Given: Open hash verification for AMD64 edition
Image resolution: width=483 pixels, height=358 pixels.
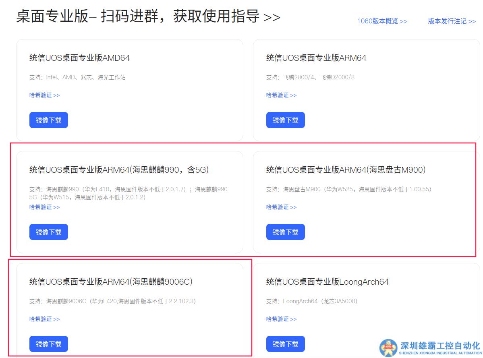Looking at the screenshot, I should point(44,95).
